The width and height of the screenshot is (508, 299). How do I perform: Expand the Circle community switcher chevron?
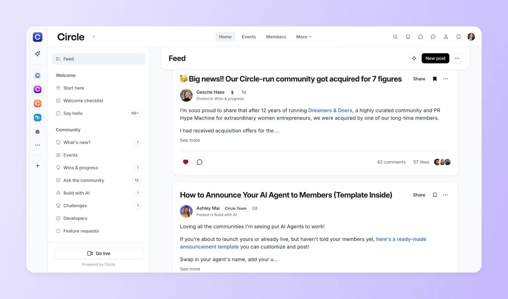94,37
